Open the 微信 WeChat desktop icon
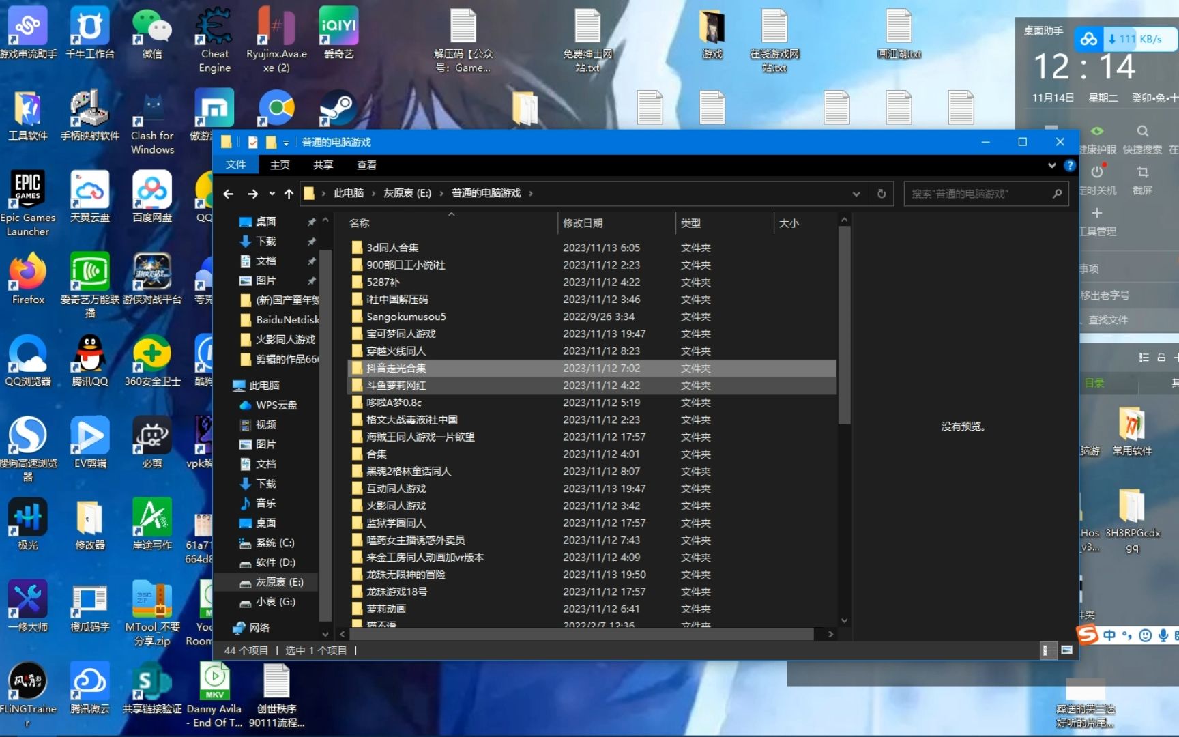This screenshot has width=1179, height=737. [x=152, y=33]
